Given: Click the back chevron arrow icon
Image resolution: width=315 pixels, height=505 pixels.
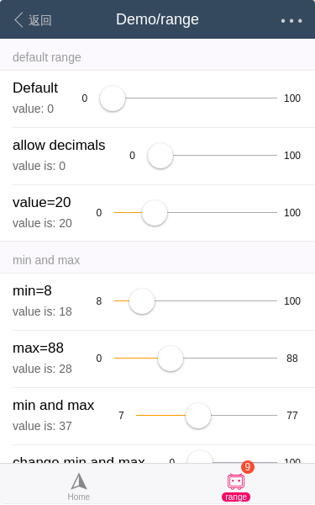Looking at the screenshot, I should [x=18, y=20].
